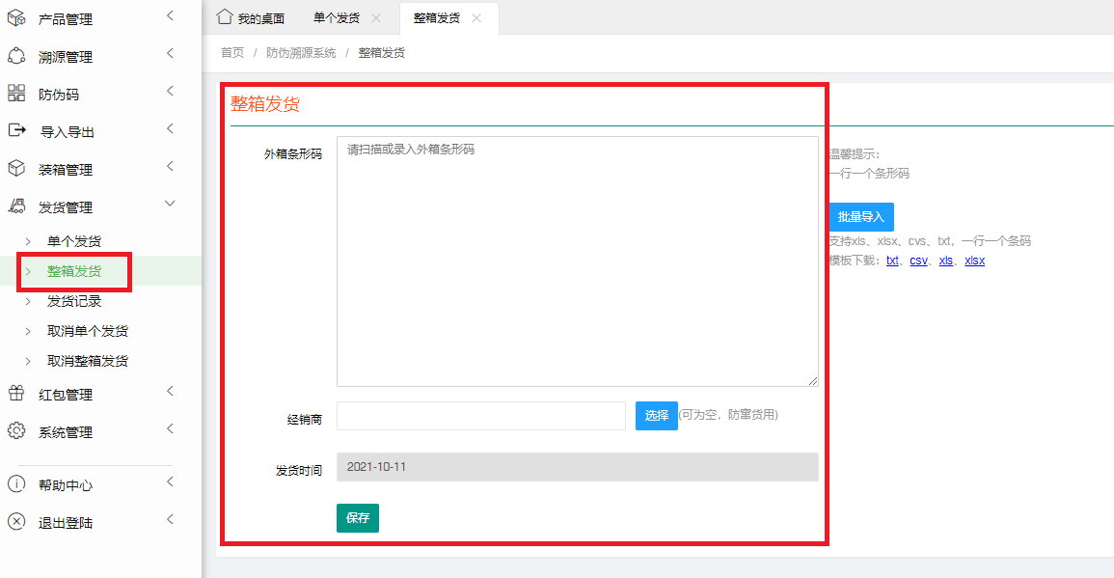Click the 防伪码 QR code icon
Image resolution: width=1114 pixels, height=578 pixels.
pyautogui.click(x=16, y=94)
